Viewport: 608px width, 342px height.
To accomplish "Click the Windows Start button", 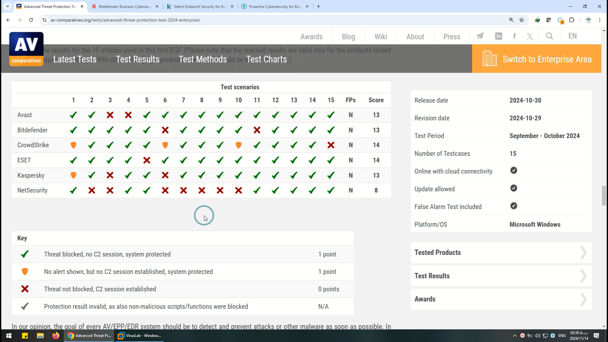I will [9, 336].
